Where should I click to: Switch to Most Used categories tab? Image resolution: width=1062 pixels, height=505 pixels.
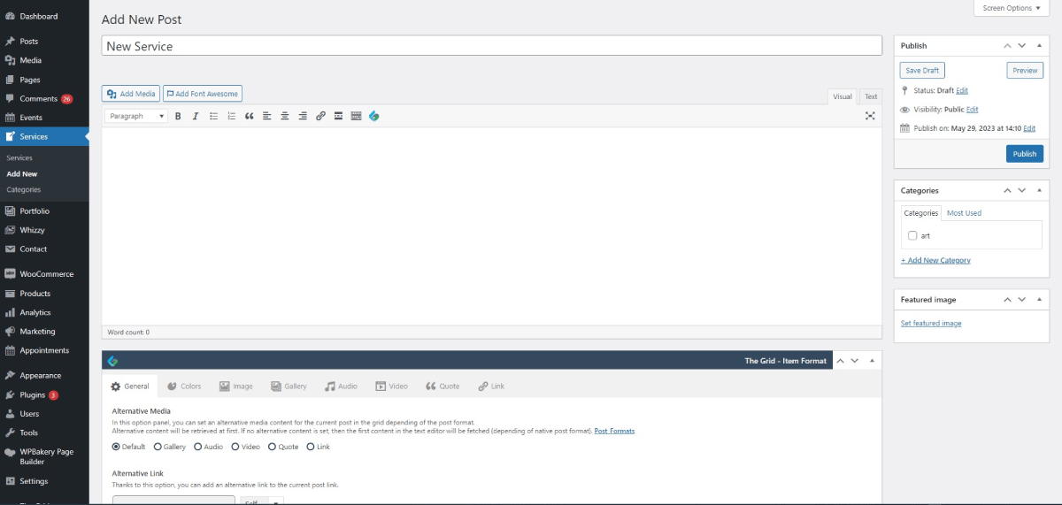coord(964,213)
